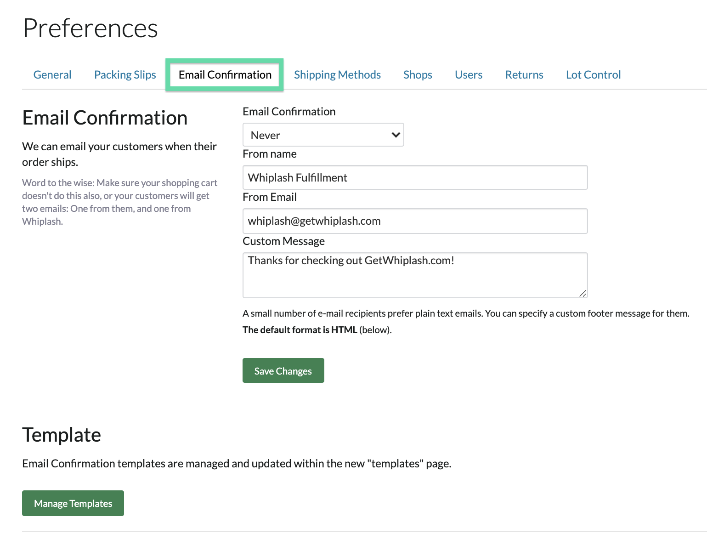This screenshot has height=557, width=707.
Task: Click 'The default format is HTML' text
Action: click(x=300, y=330)
